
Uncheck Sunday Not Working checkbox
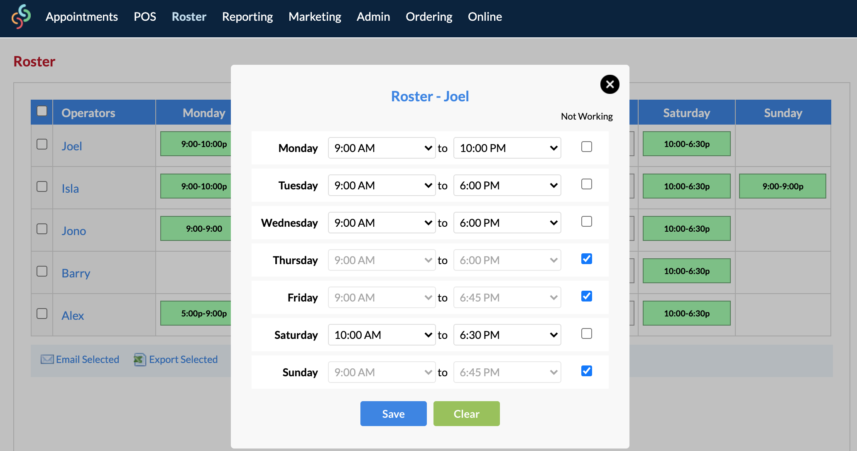(586, 371)
